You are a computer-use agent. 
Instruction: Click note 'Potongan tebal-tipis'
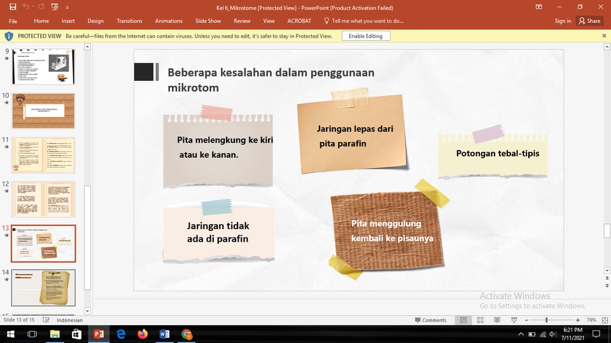(493, 156)
